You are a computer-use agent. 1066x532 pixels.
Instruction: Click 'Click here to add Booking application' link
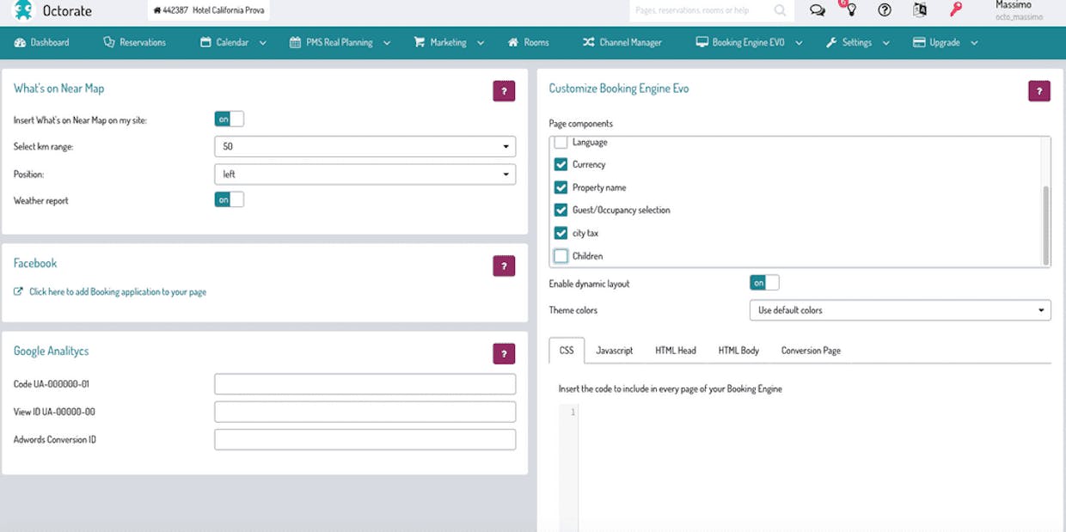(x=118, y=292)
